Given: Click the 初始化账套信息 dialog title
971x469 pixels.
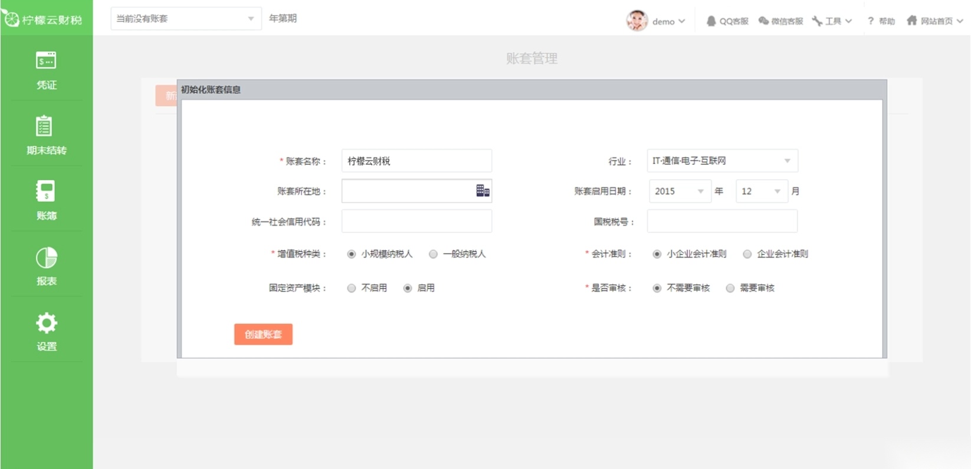Looking at the screenshot, I should point(211,90).
